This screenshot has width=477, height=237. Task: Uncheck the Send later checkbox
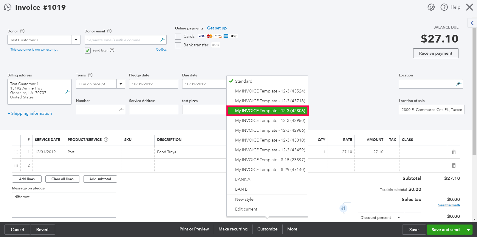click(x=88, y=50)
